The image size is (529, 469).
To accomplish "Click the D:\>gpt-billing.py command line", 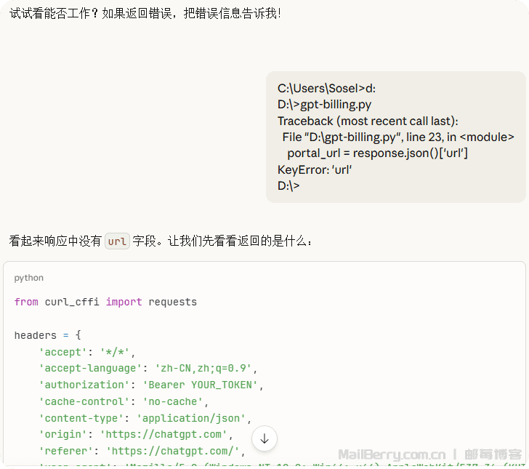I will (x=324, y=105).
